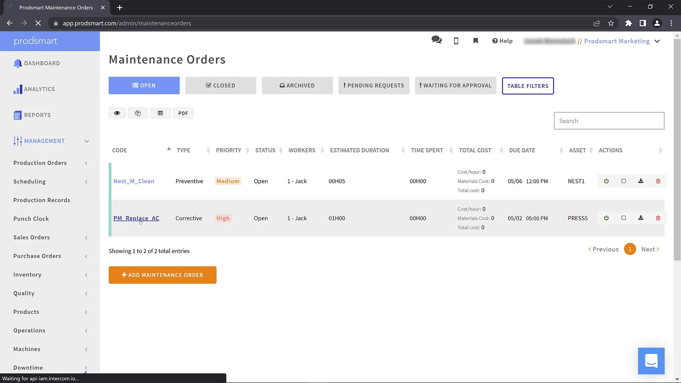Open the Prodsmart Marketing account dropdown
Screen dimensions: 681x383
657,41
